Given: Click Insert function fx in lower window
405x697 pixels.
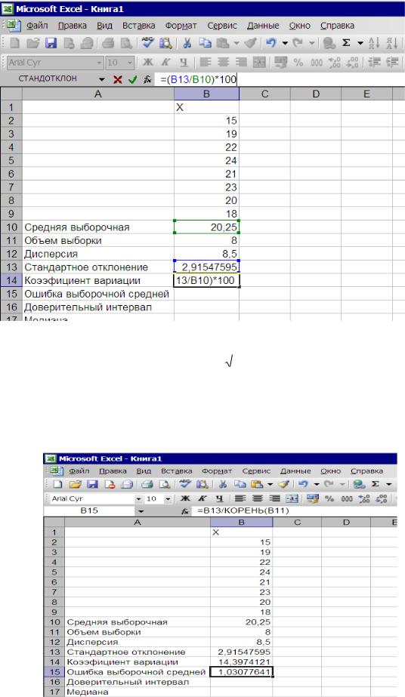Looking at the screenshot, I should coord(185,511).
